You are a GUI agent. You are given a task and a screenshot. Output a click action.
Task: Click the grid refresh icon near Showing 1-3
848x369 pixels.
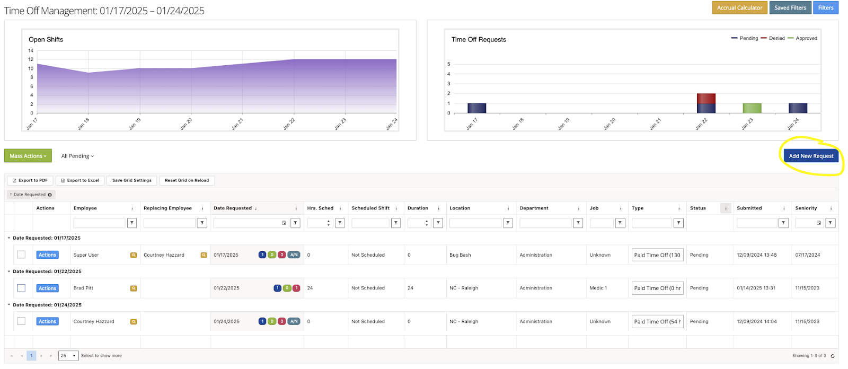click(832, 356)
